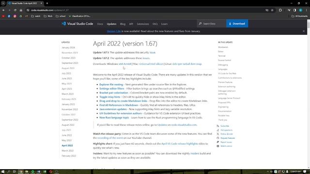The height and width of the screenshot is (174, 310).
Task: Open a new browser tab
Action: coord(47,3)
